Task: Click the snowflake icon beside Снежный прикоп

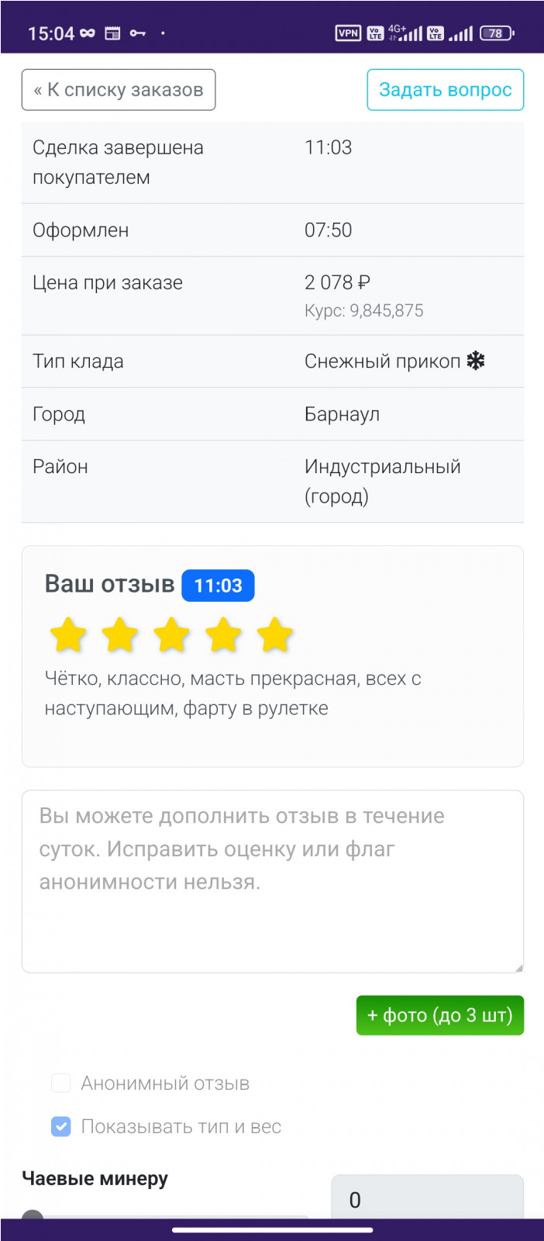Action: click(x=476, y=361)
